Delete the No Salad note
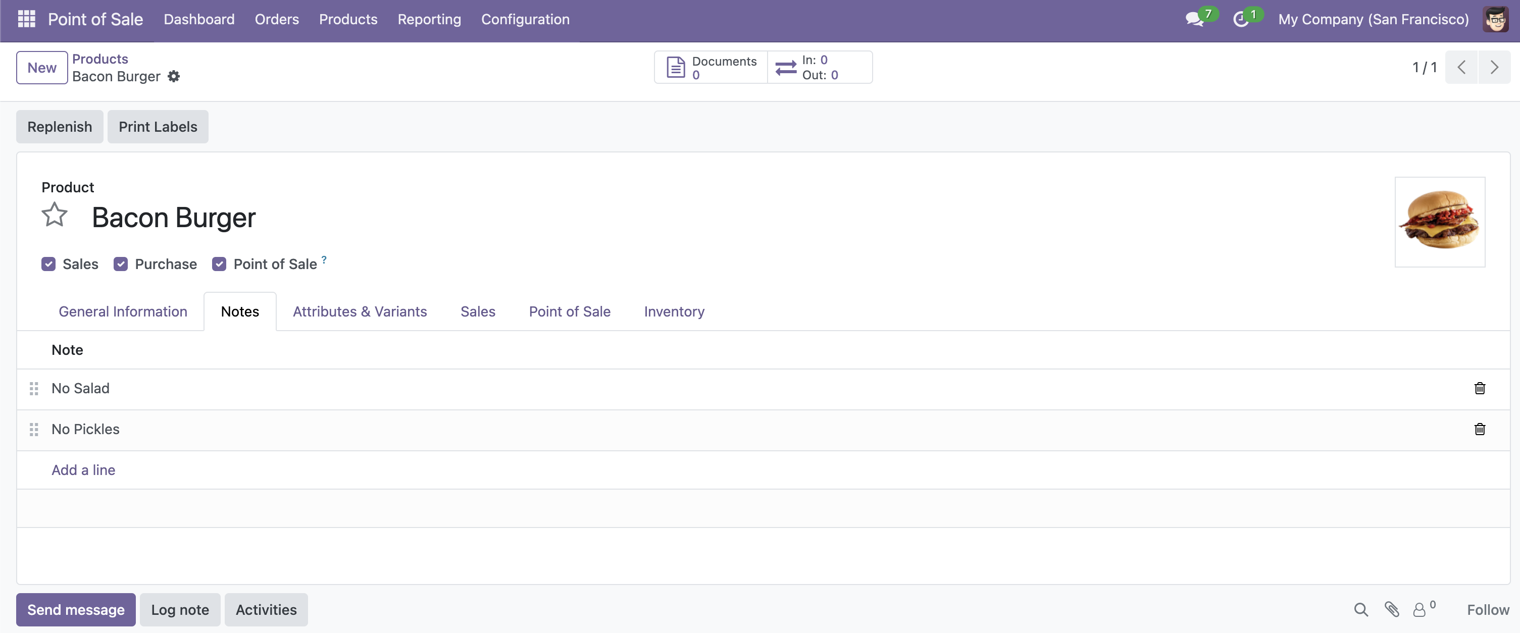Viewport: 1520px width, 633px height. [1479, 388]
